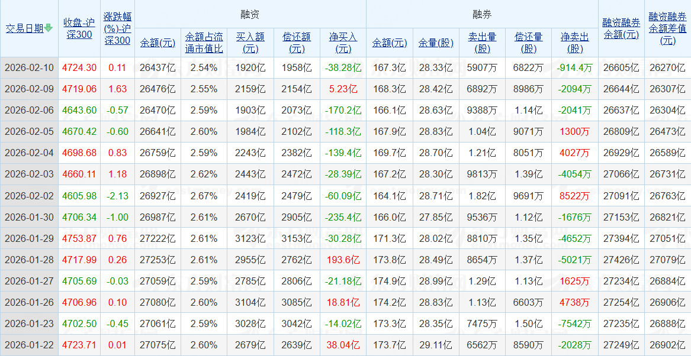
Task: Sort by 融资 余额(元) header
Action: click(x=158, y=43)
